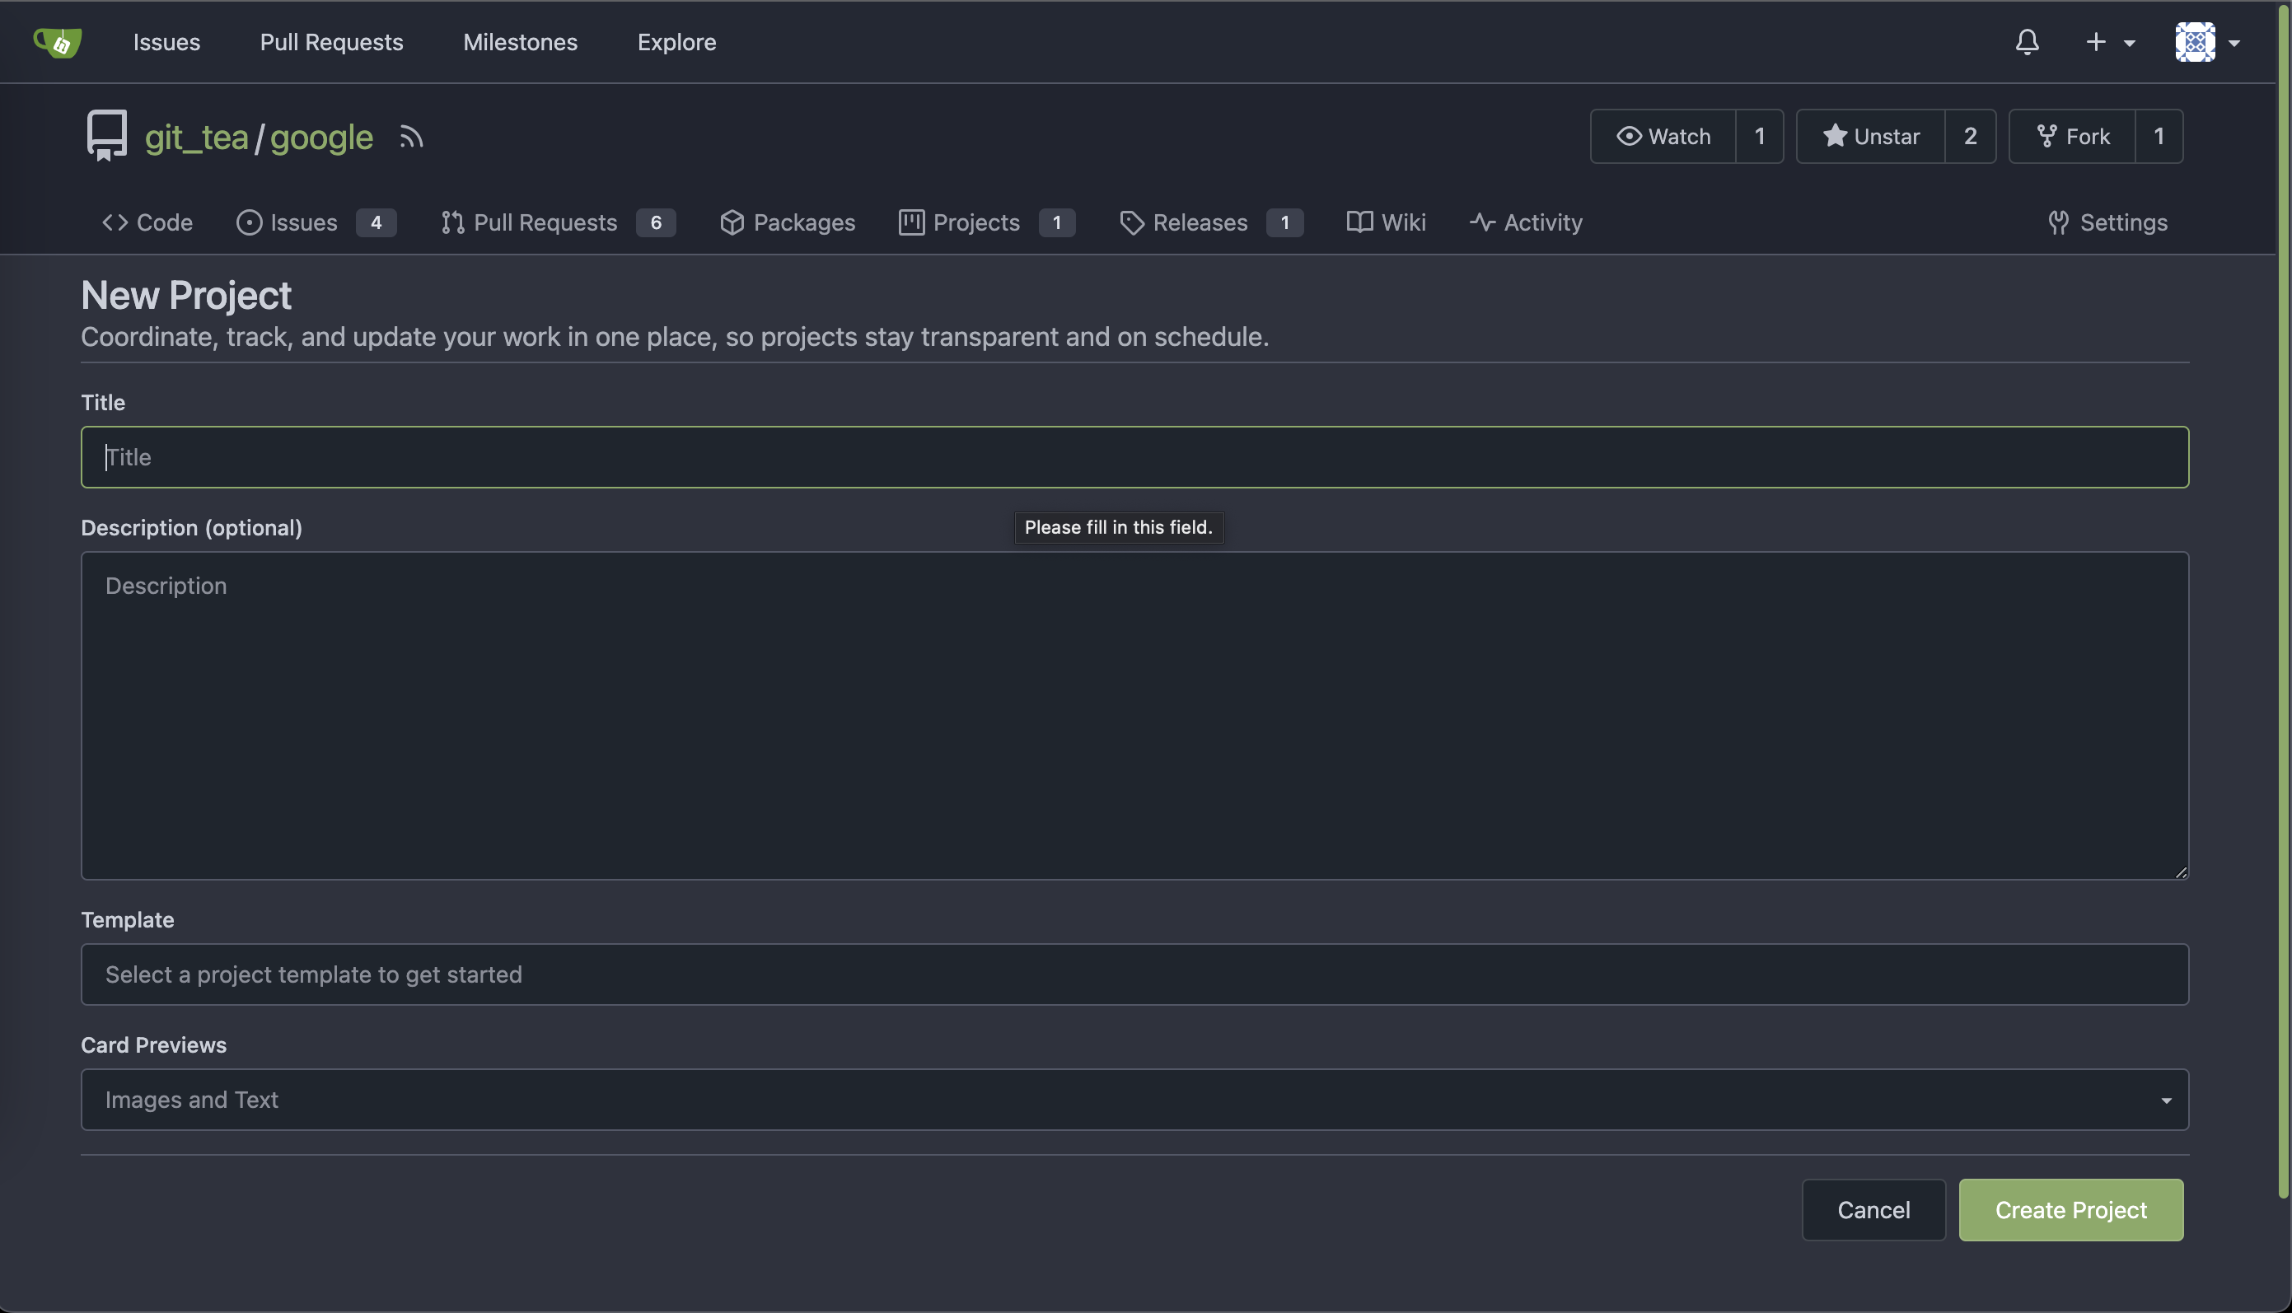Open the Wiki tab
The height and width of the screenshot is (1313, 2292).
[x=1386, y=222]
